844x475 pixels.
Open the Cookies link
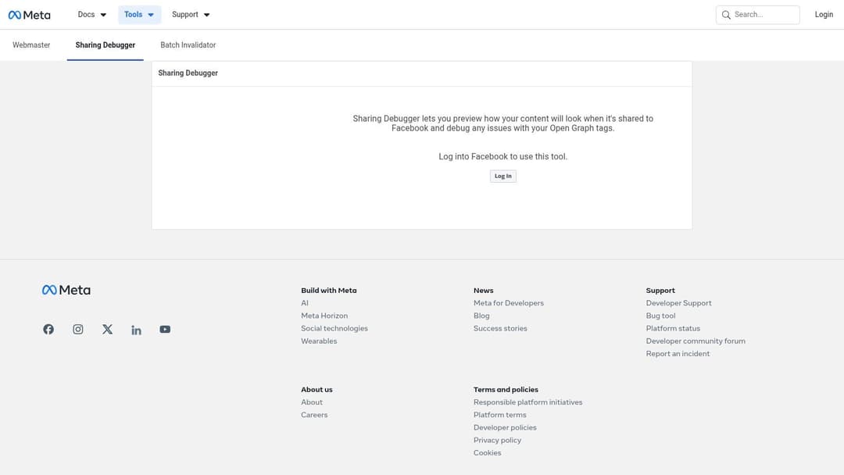coord(488,453)
